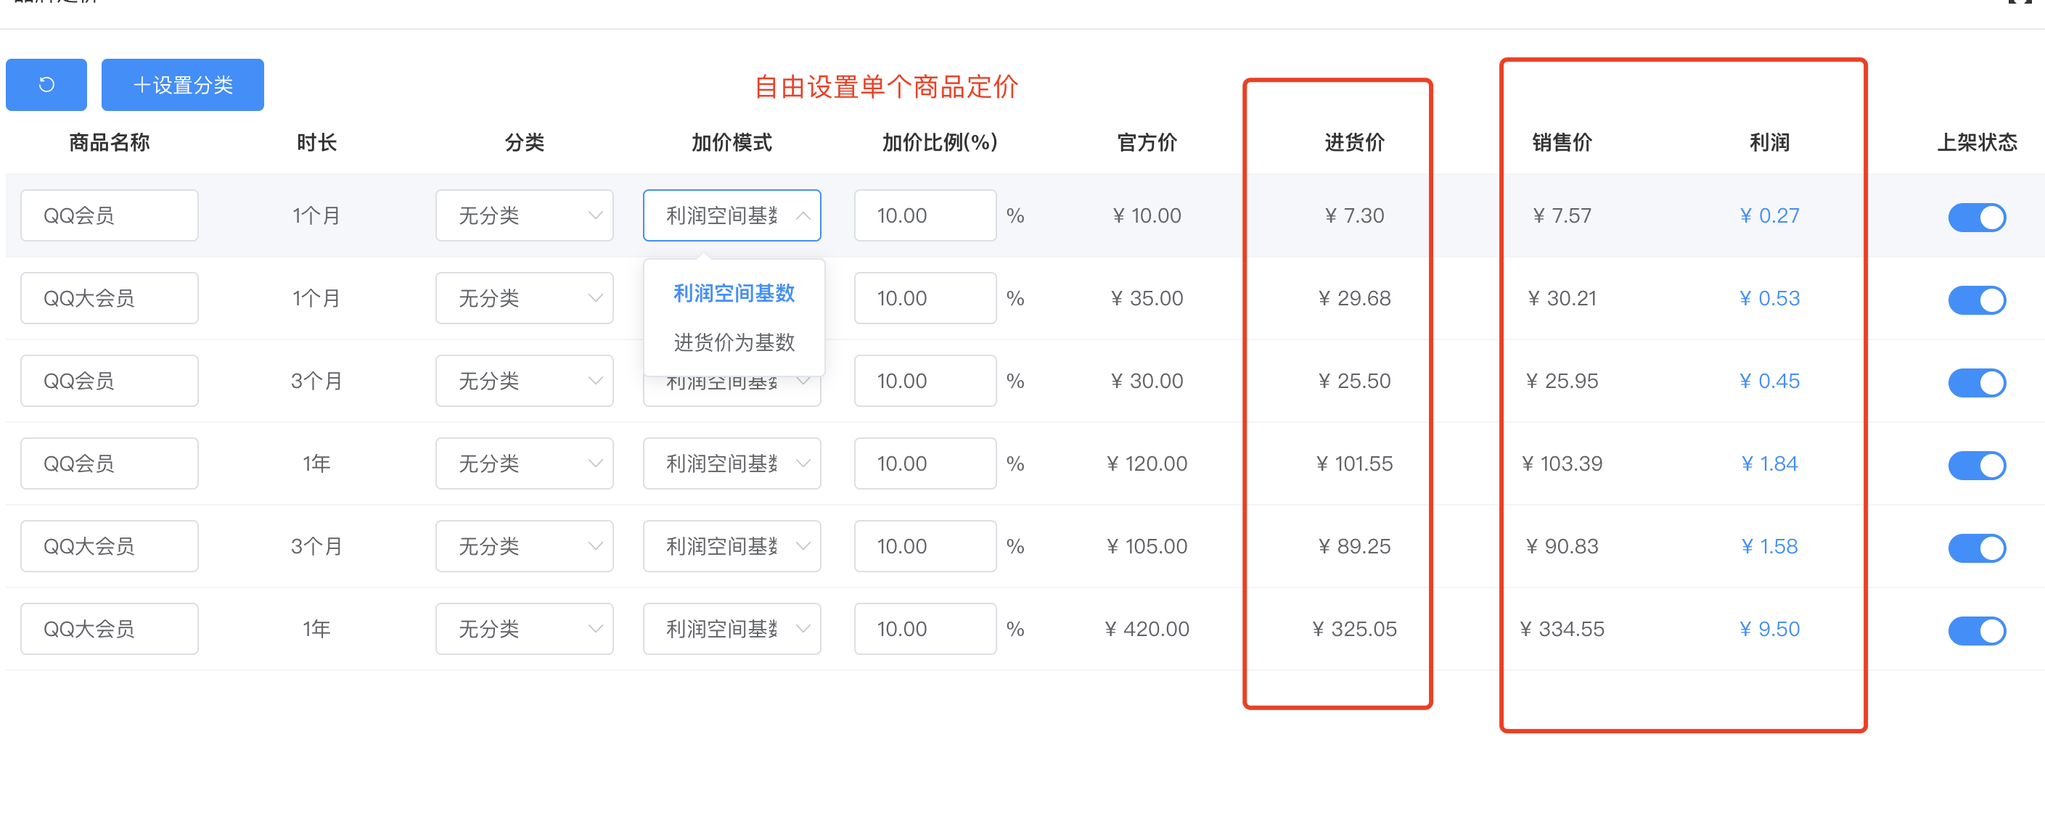The image size is (2045, 837).
Task: Open 加价模式 dropdown for QQ大会员 3个月
Action: click(732, 545)
